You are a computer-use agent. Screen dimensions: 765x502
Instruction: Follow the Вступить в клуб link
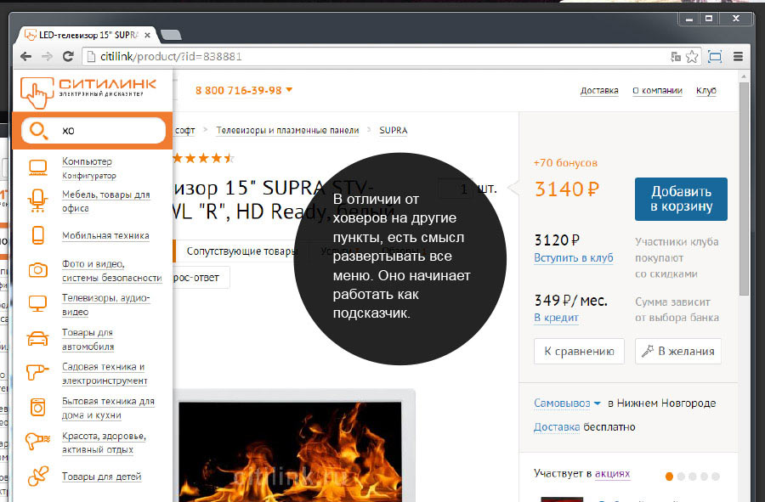click(x=573, y=258)
